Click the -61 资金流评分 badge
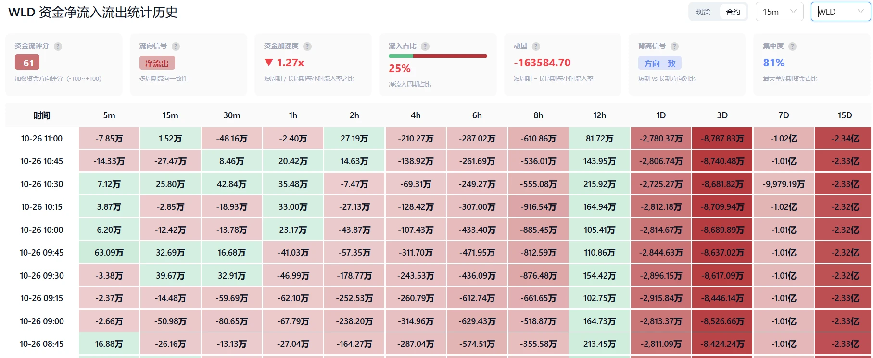 [27, 63]
